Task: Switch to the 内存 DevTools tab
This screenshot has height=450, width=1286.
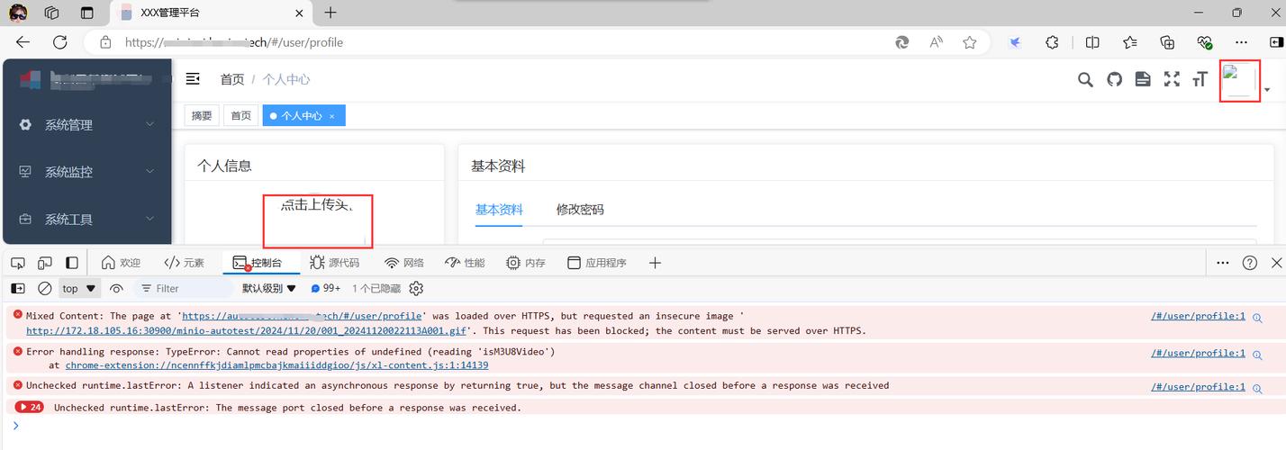Action: pyautogui.click(x=526, y=263)
